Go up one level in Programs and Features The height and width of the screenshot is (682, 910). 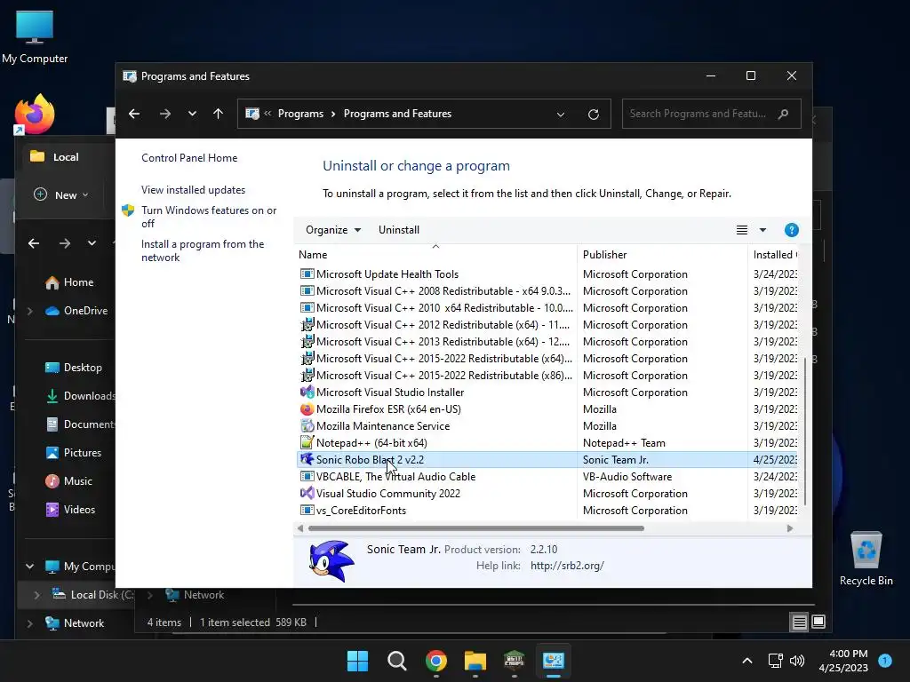219,114
